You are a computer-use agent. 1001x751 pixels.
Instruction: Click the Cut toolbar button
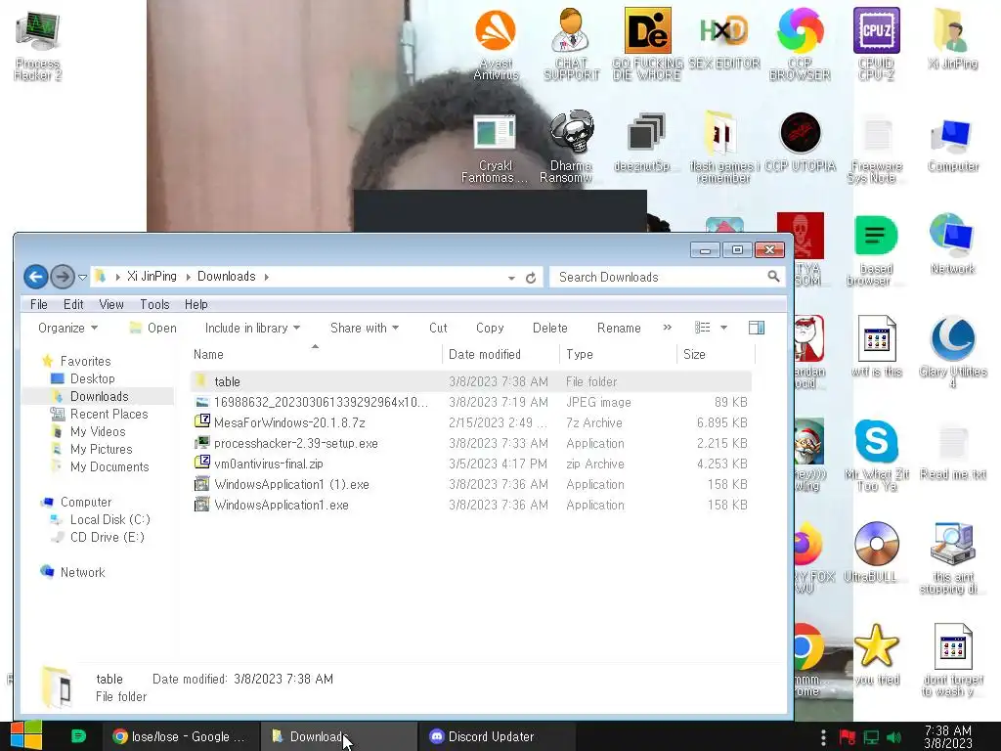click(x=438, y=328)
